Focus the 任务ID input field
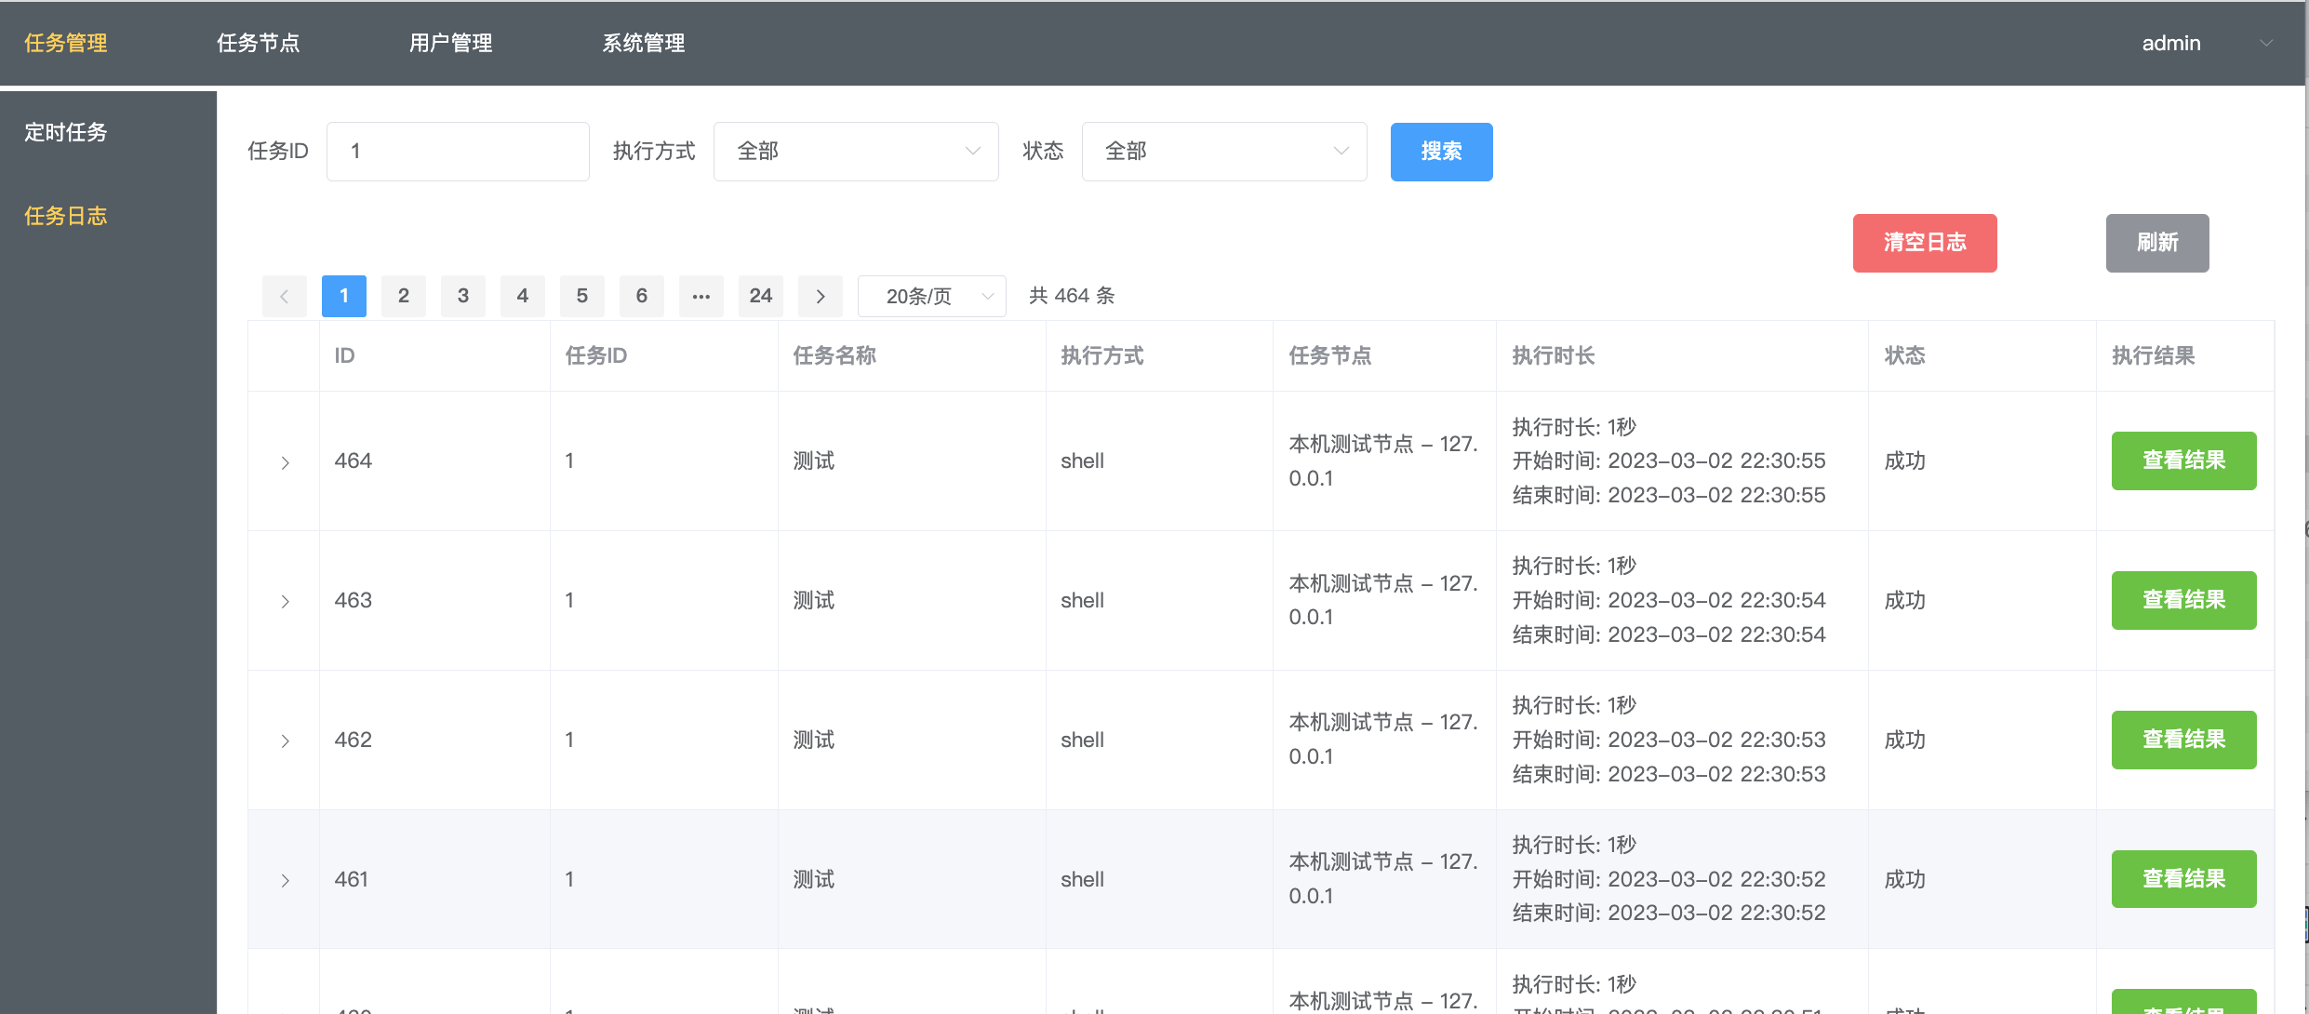 (458, 151)
